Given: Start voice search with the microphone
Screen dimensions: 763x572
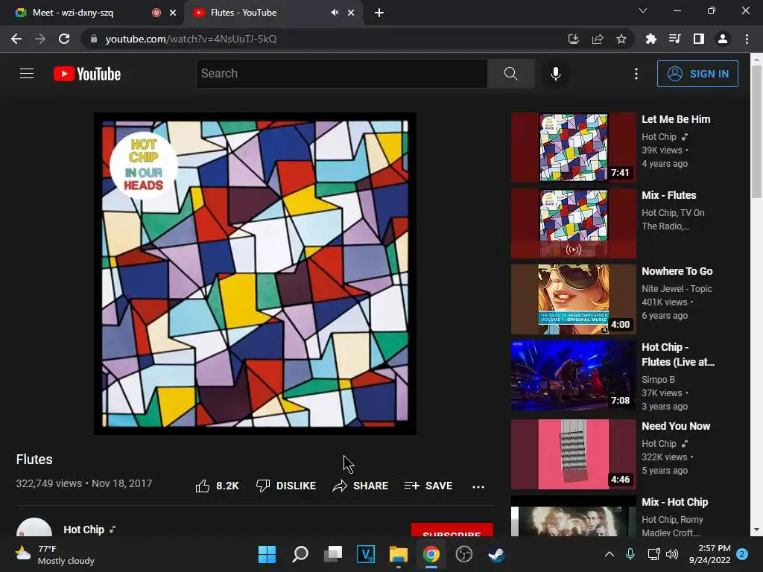Looking at the screenshot, I should pyautogui.click(x=555, y=74).
